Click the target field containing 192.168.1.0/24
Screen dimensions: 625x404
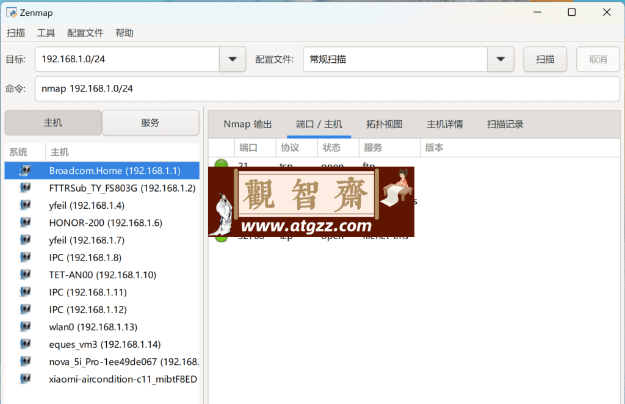[x=127, y=59]
